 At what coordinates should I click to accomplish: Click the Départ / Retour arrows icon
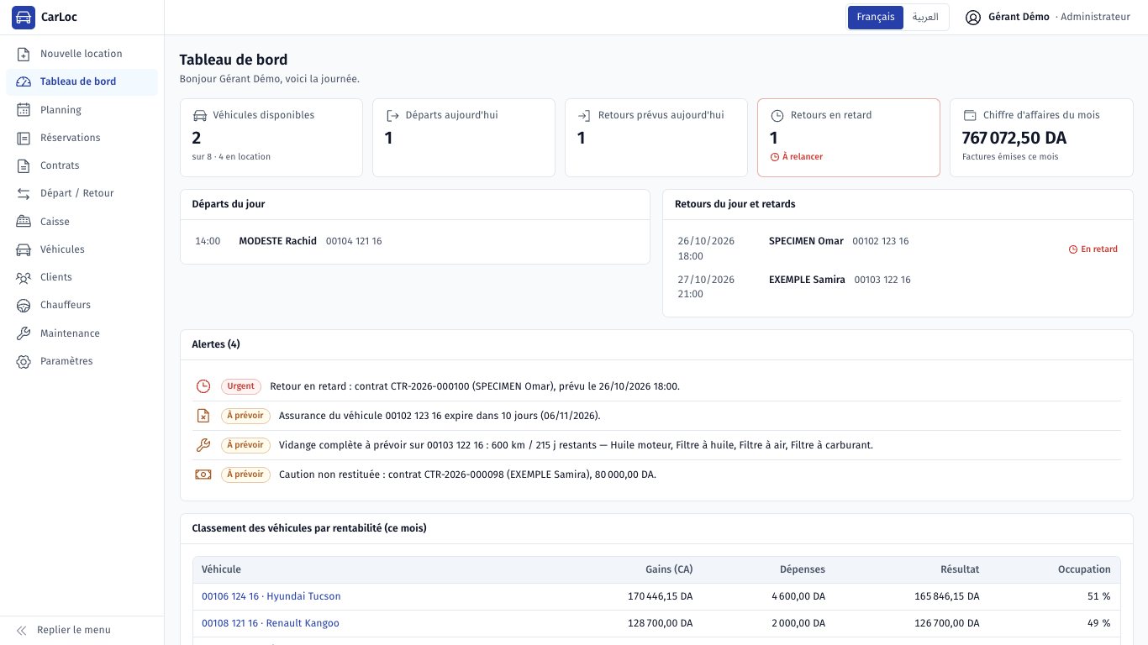point(24,193)
